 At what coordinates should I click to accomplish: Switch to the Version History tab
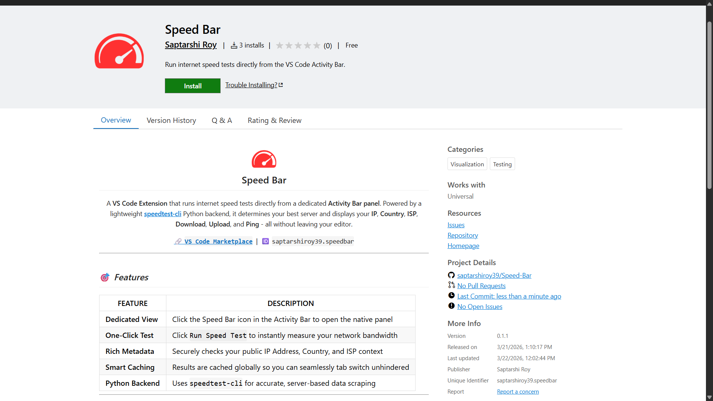[171, 120]
